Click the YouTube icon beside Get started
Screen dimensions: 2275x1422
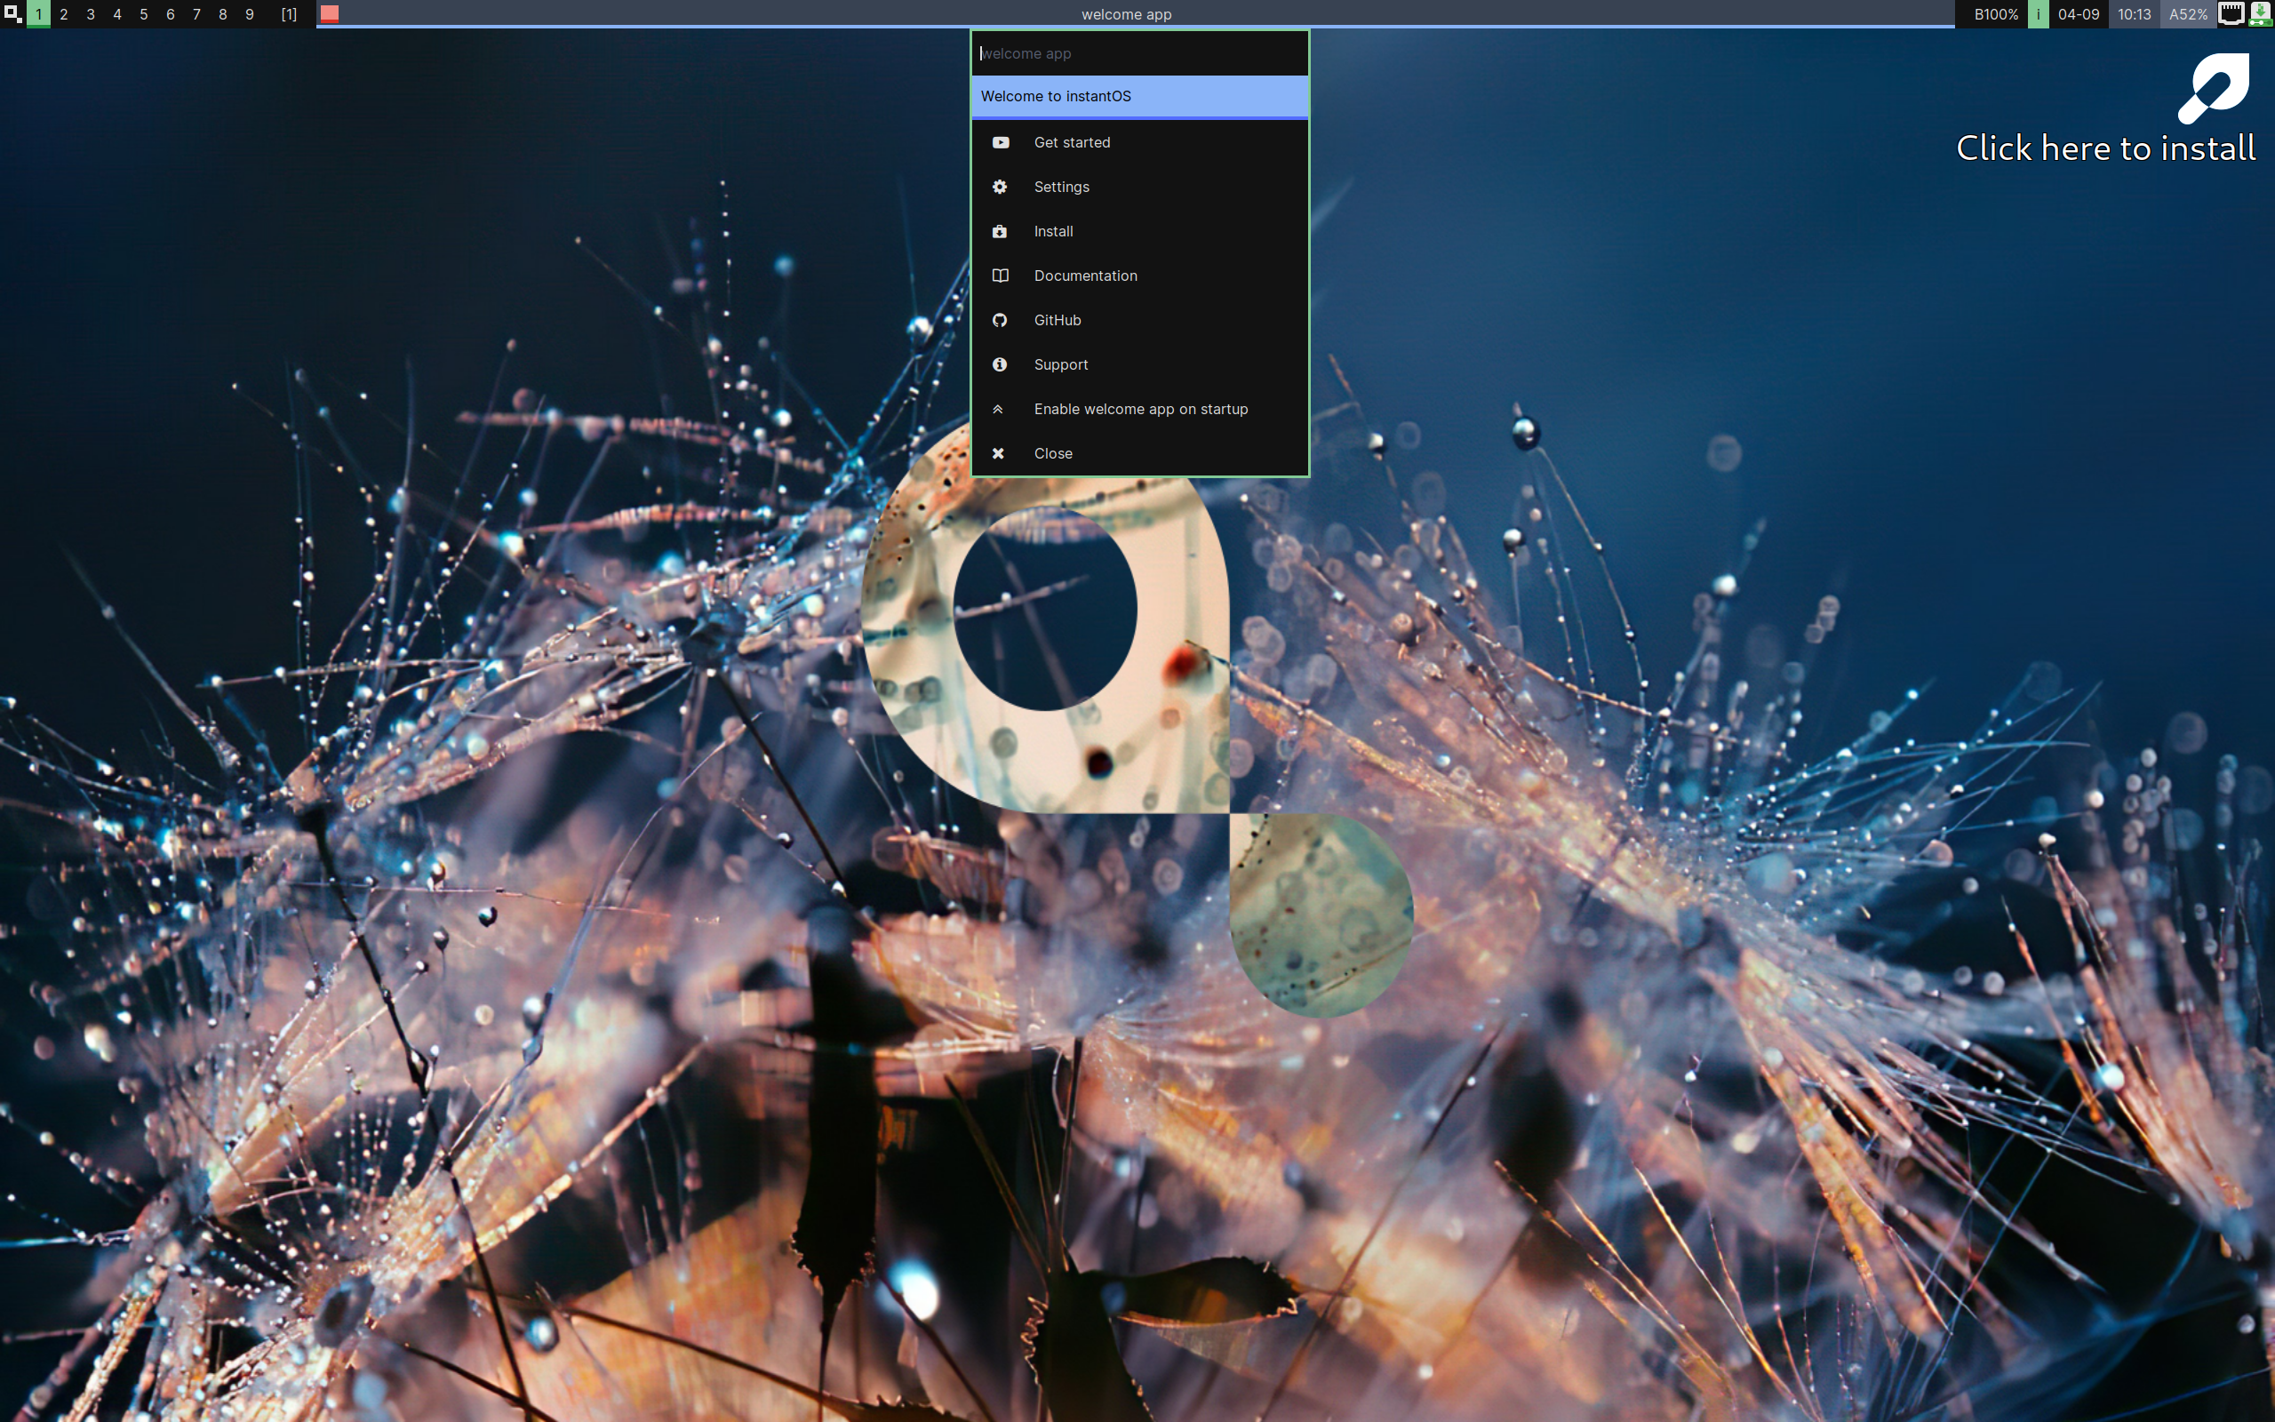[x=1001, y=142]
